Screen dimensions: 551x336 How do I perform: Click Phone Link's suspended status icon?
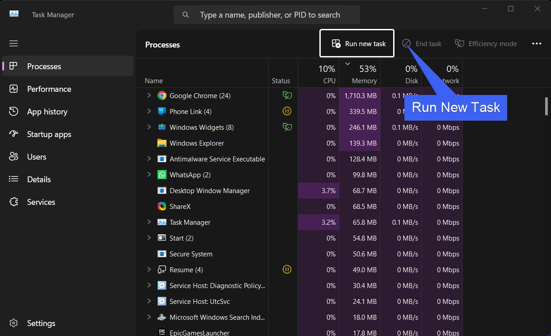(287, 111)
